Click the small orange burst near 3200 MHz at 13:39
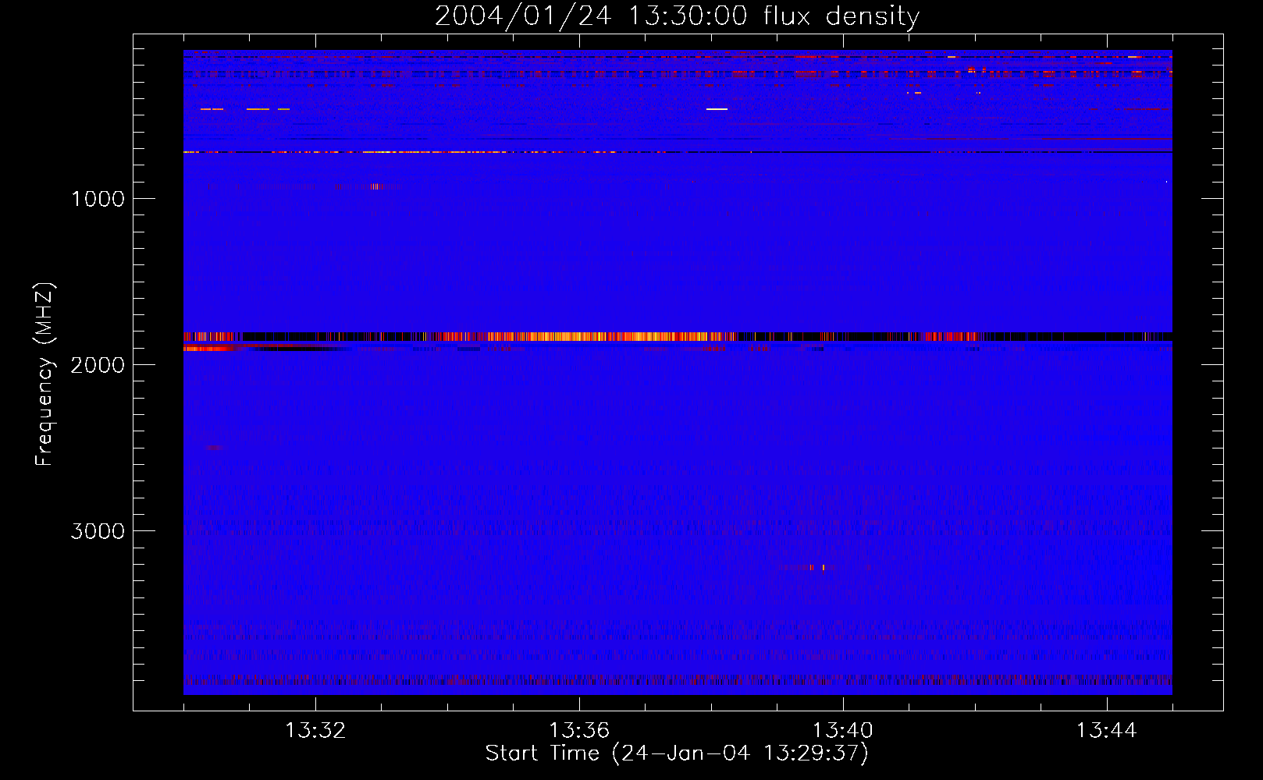The height and width of the screenshot is (780, 1263). 817,568
